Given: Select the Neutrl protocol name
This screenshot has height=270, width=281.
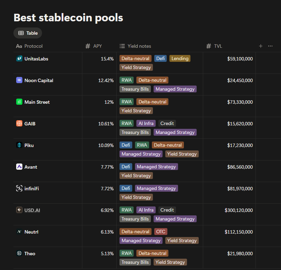Looking at the screenshot, I should point(31,232).
